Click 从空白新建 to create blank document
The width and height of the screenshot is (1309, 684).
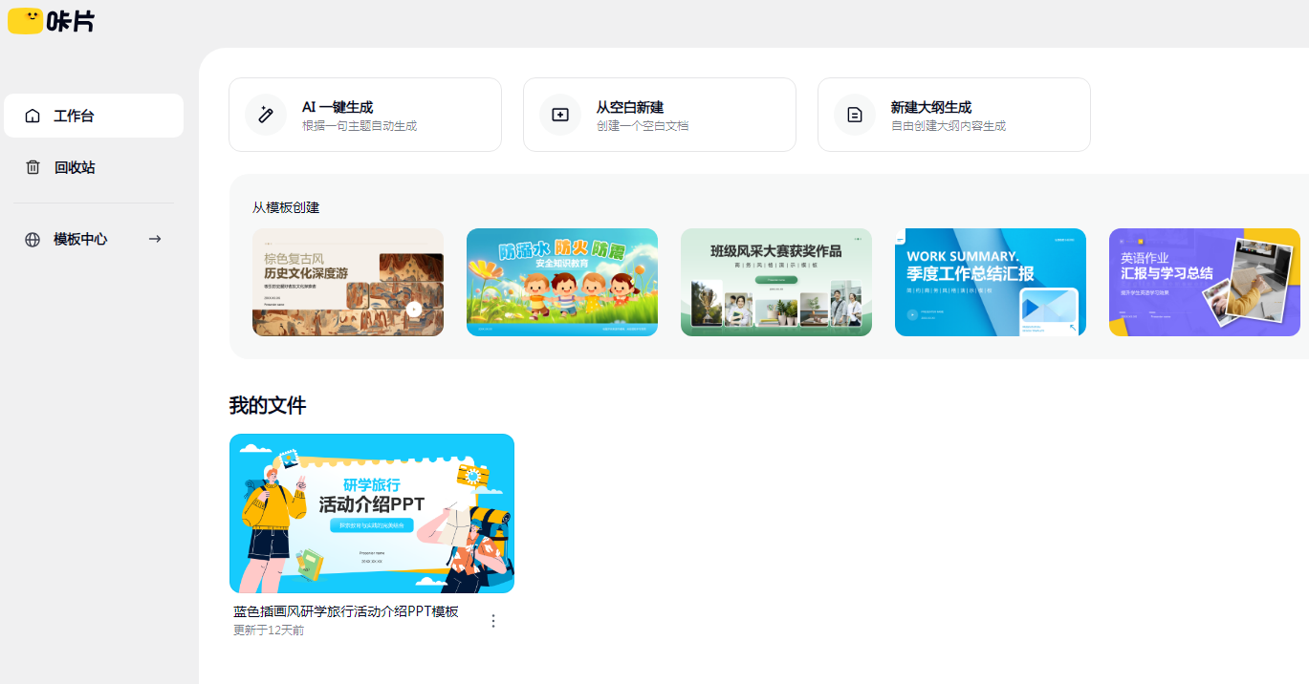(x=659, y=115)
